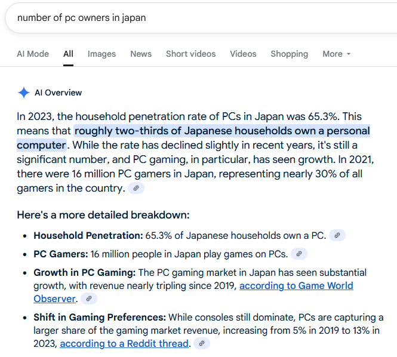Select the All tab

click(x=68, y=54)
